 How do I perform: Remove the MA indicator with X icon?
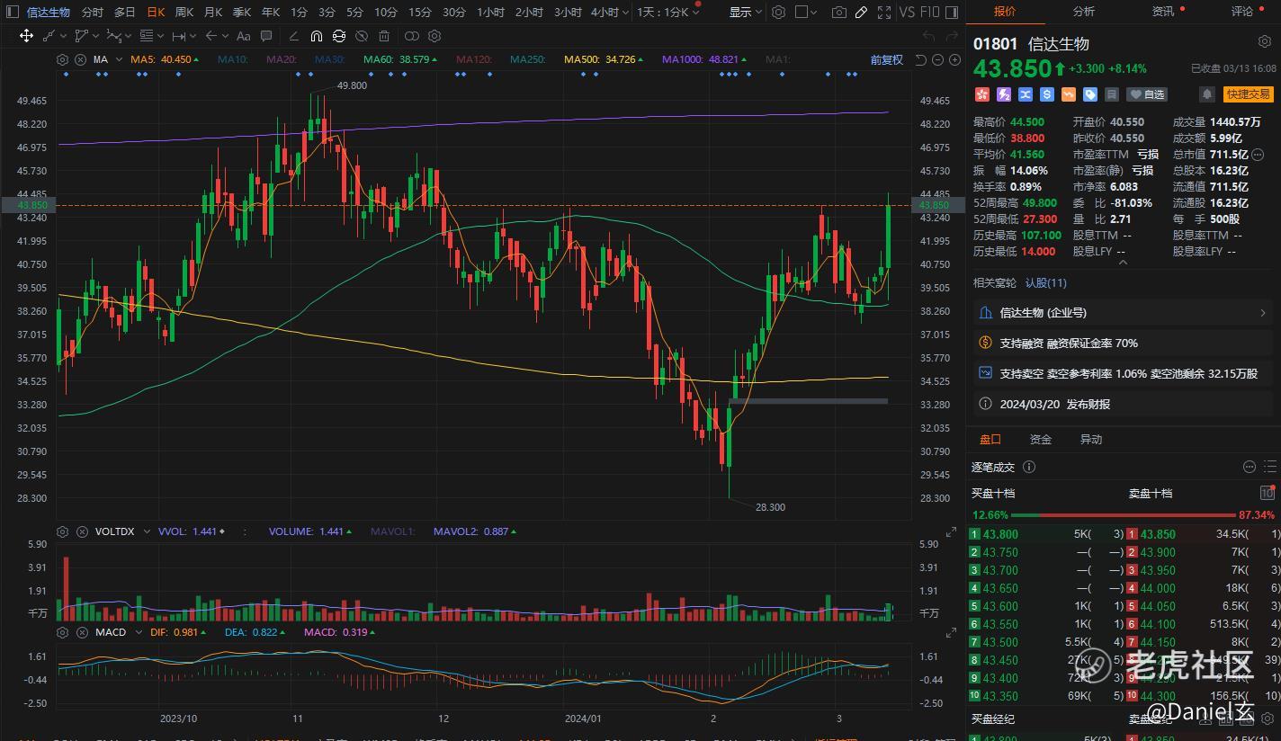pyautogui.click(x=80, y=59)
